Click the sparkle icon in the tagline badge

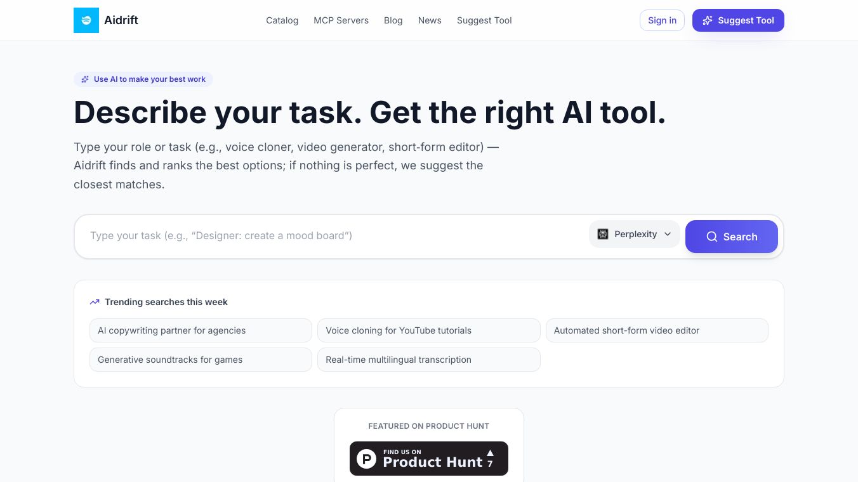pyautogui.click(x=85, y=79)
